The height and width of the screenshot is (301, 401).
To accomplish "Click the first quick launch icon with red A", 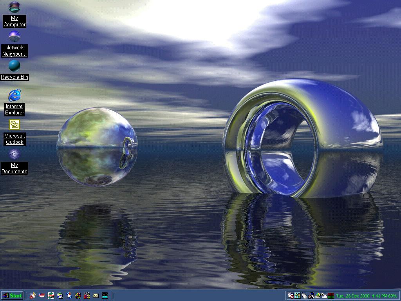I will (33, 296).
